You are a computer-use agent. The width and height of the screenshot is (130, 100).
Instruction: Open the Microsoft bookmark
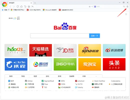tap(50, 10)
